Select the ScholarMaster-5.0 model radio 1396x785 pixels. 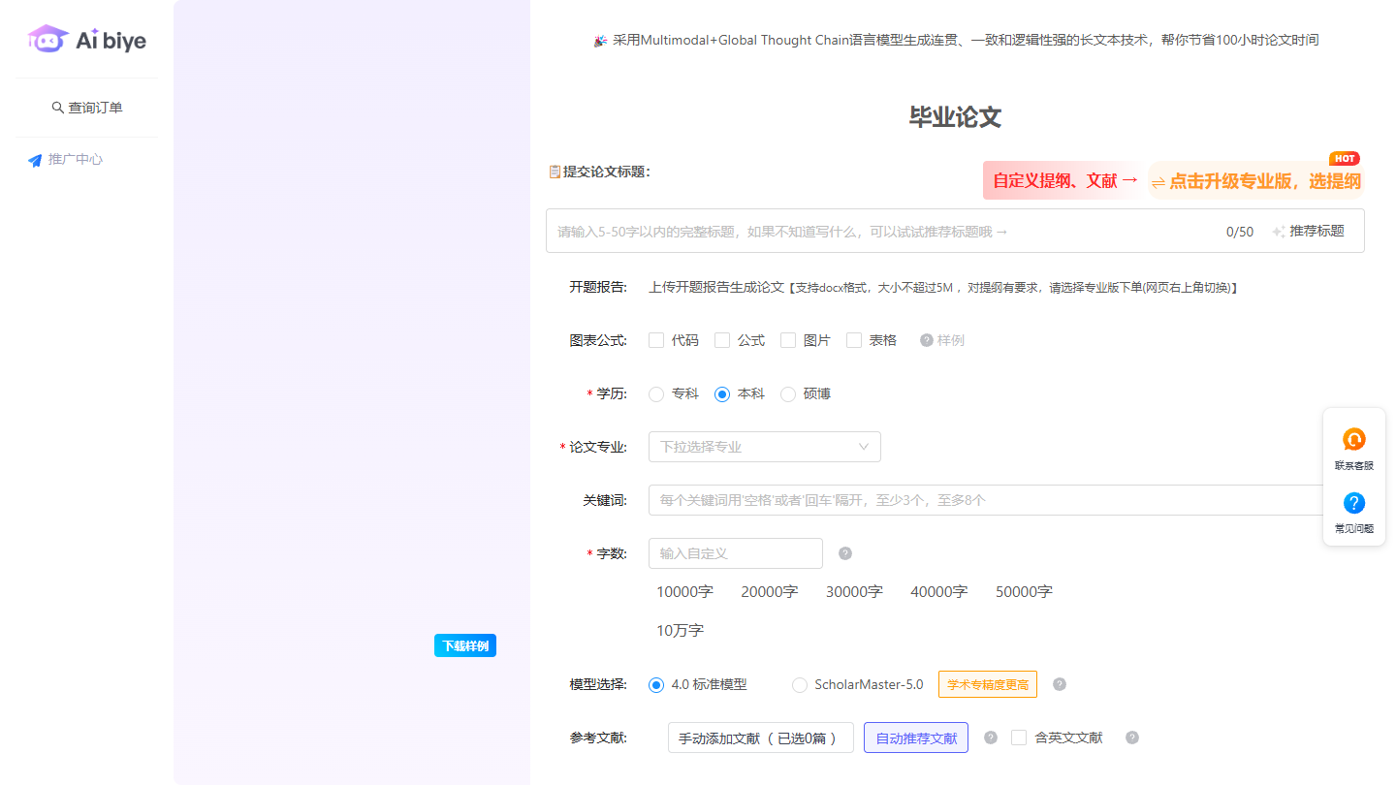(800, 685)
